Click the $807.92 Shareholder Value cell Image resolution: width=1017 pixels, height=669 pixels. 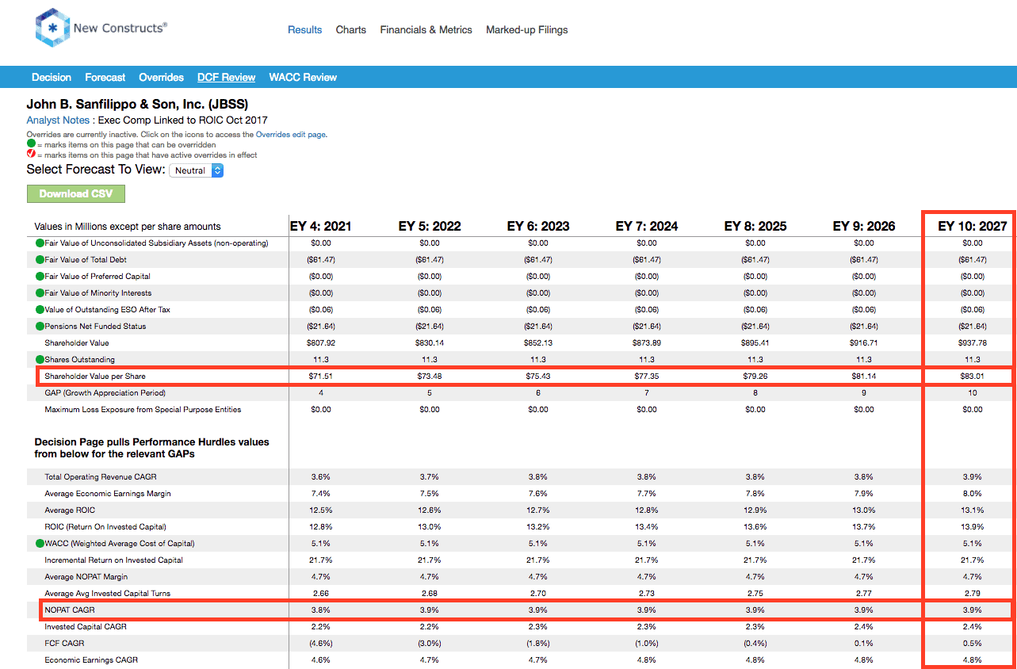[321, 343]
